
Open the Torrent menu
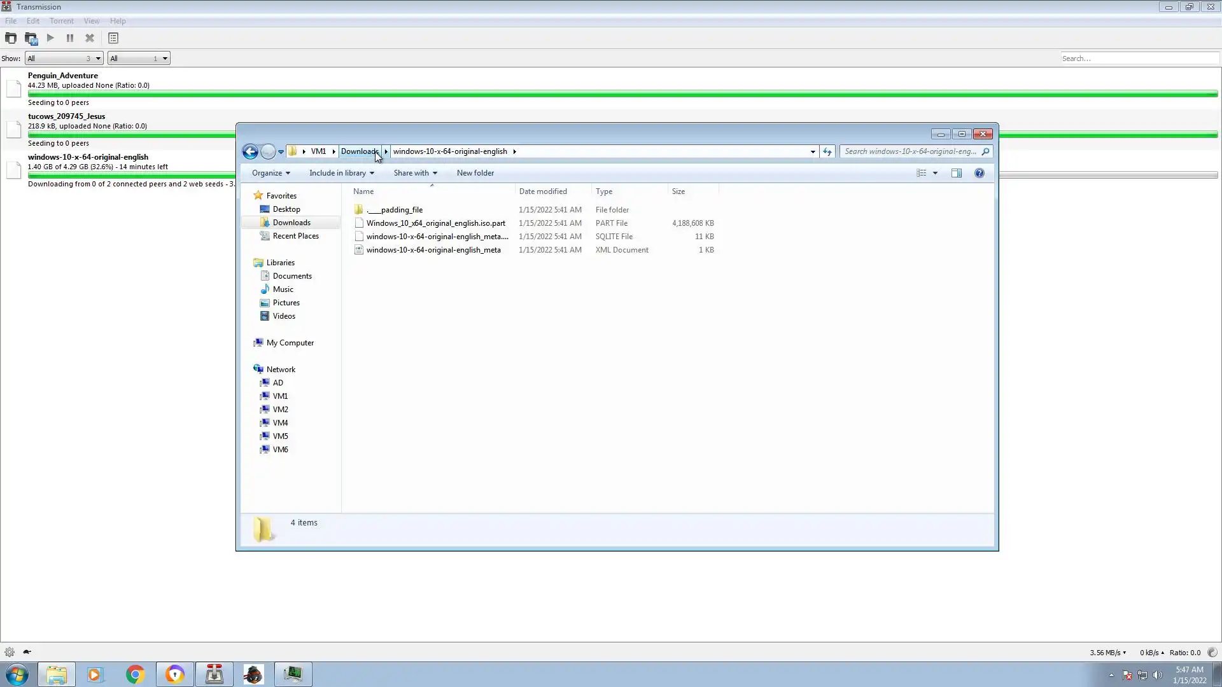tap(61, 21)
